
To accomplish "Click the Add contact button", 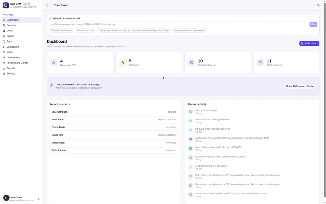I will tap(309, 44).
